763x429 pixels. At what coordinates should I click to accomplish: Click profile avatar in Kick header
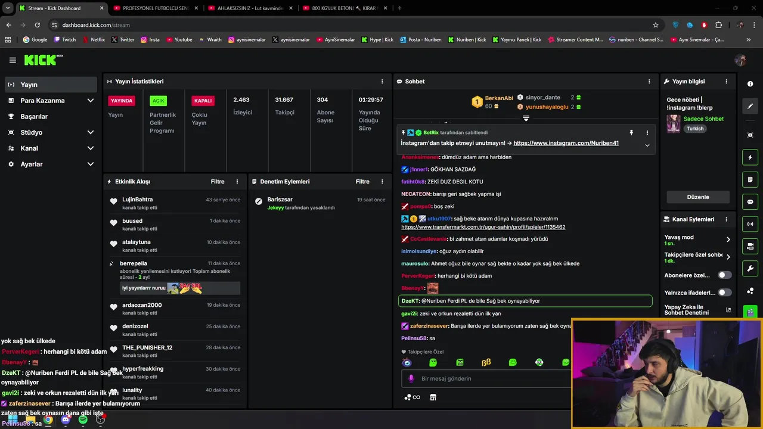[741, 60]
